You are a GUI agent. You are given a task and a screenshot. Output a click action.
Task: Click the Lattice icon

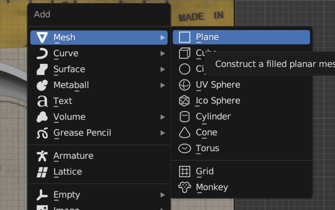[42, 172]
